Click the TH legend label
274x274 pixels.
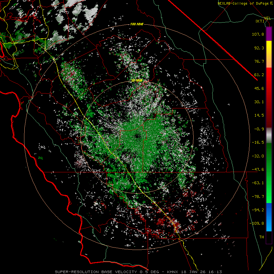click(262, 237)
